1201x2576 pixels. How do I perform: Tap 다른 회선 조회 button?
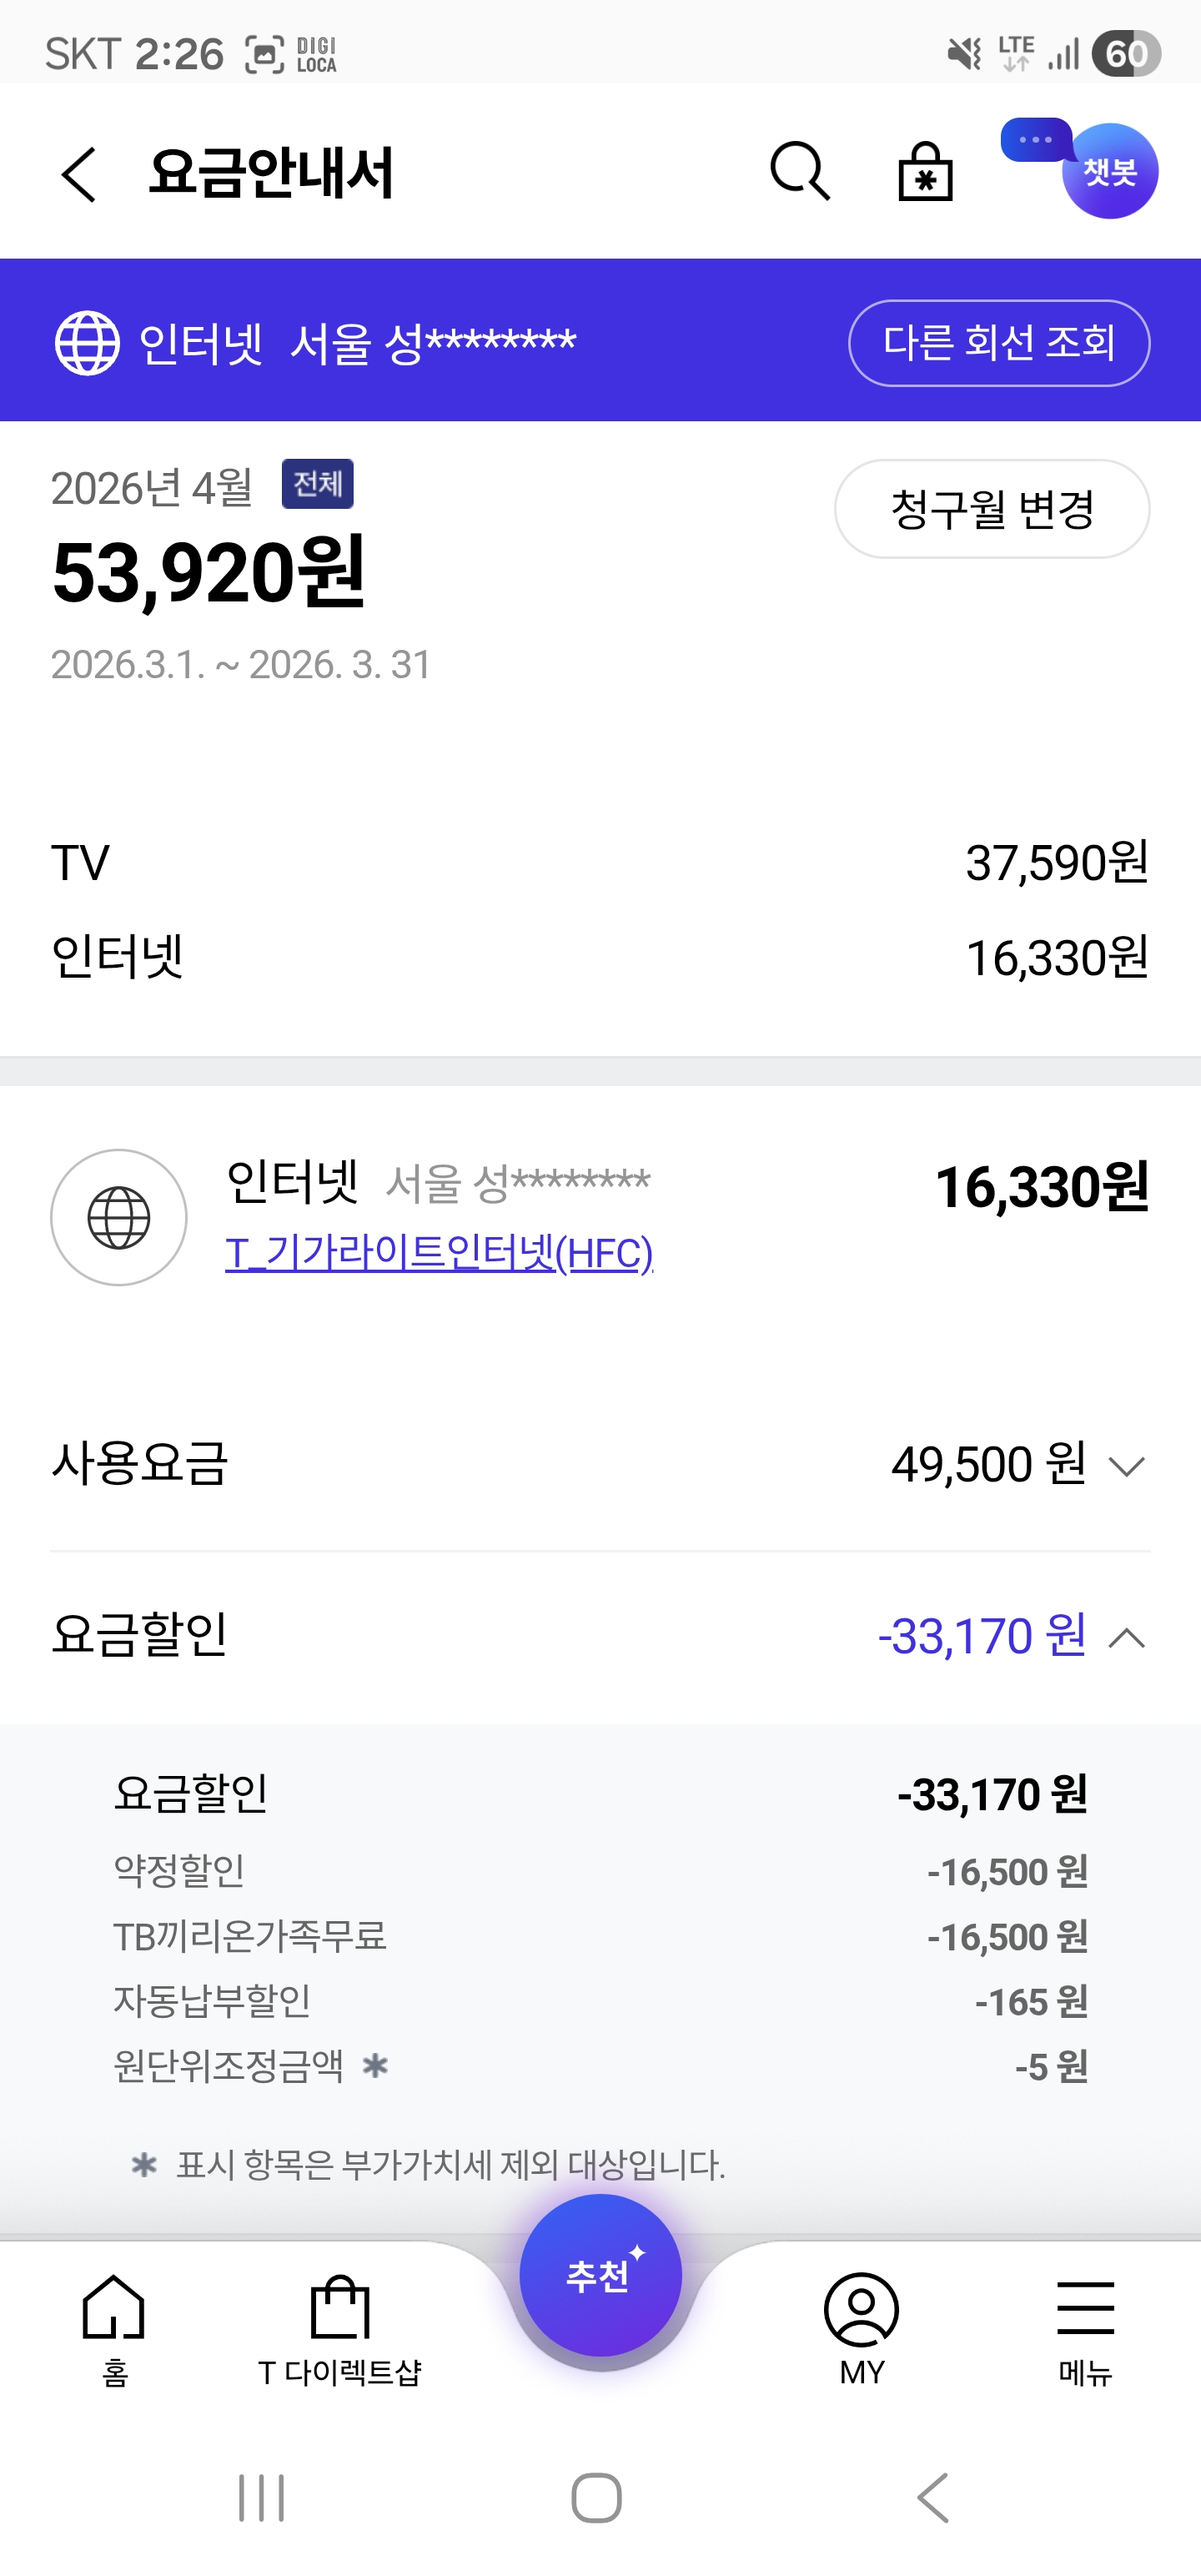[x=998, y=343]
